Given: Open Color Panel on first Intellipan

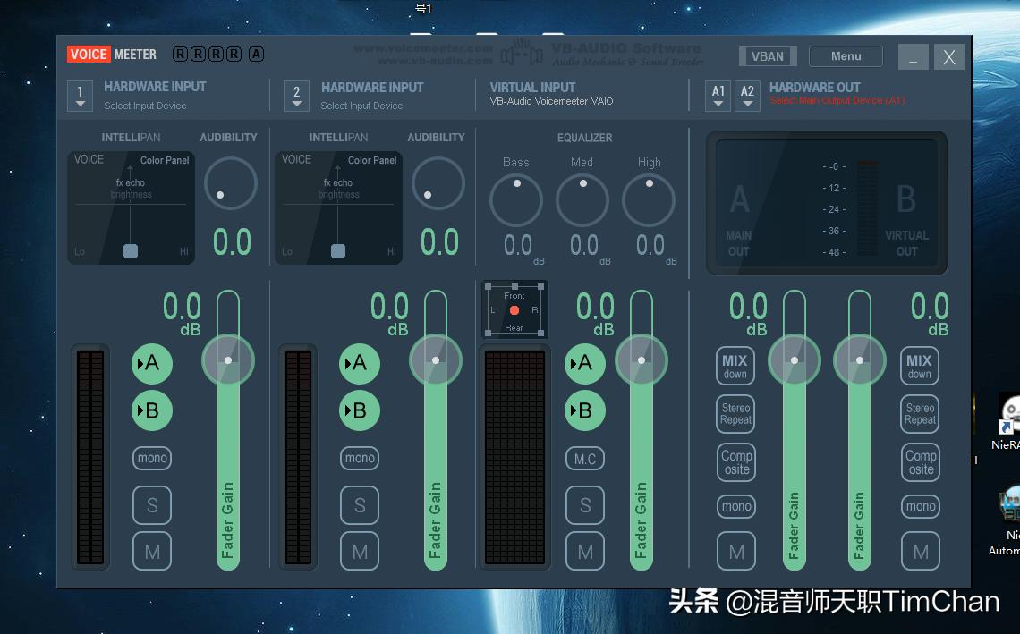Looking at the screenshot, I should click(x=165, y=159).
